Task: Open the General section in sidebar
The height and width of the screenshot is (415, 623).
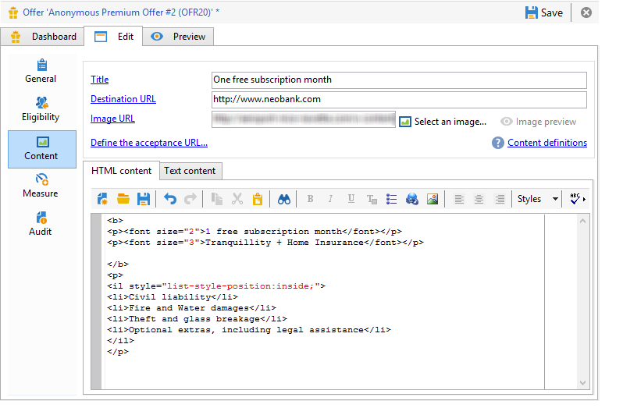Action: (x=41, y=72)
